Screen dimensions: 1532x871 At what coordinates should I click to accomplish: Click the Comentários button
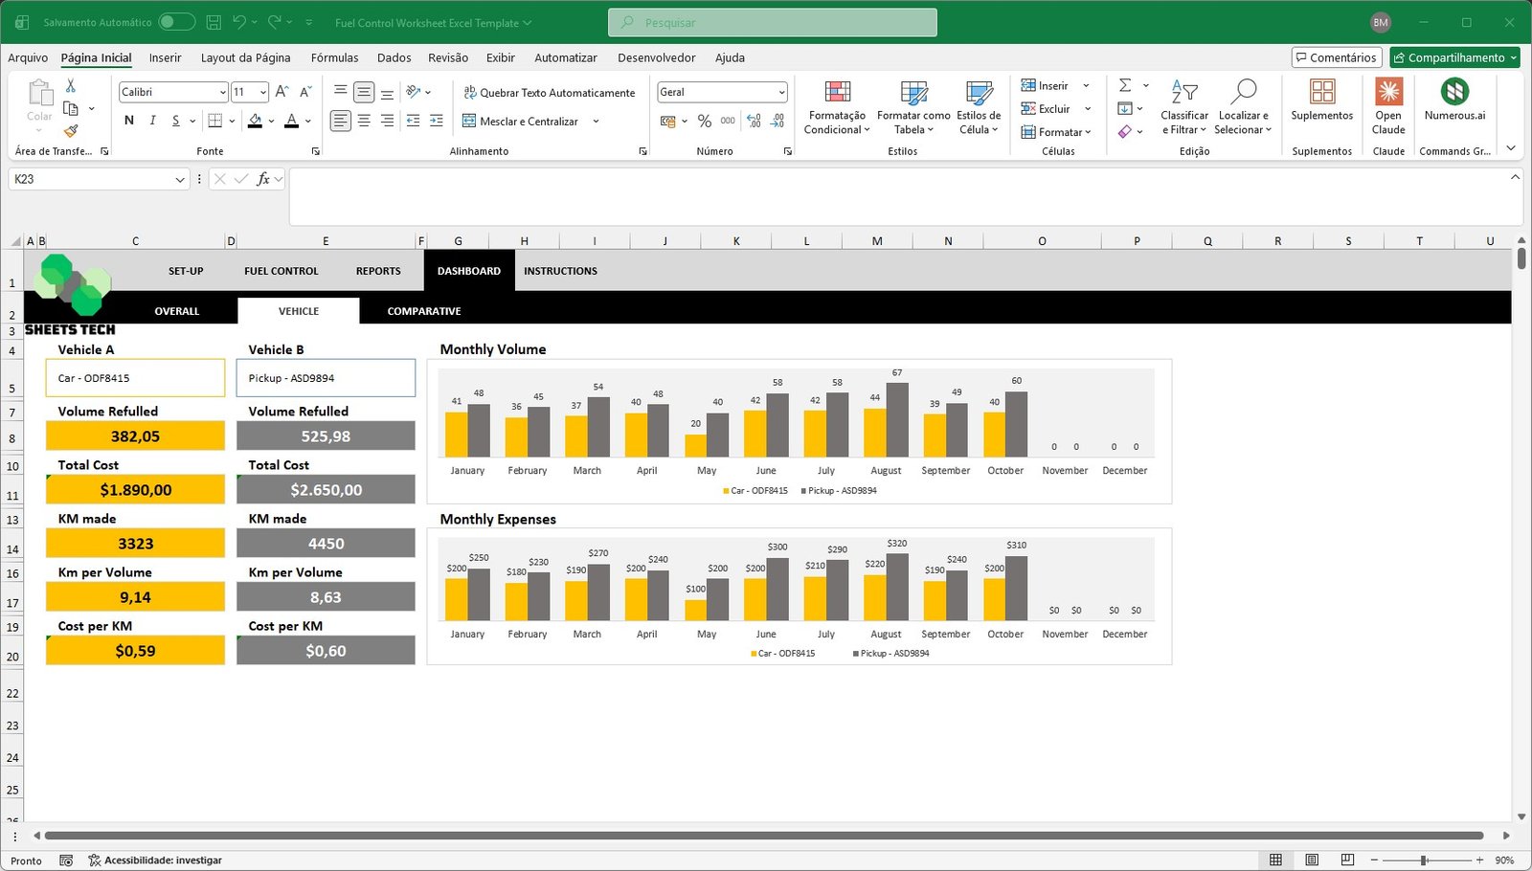click(x=1336, y=57)
